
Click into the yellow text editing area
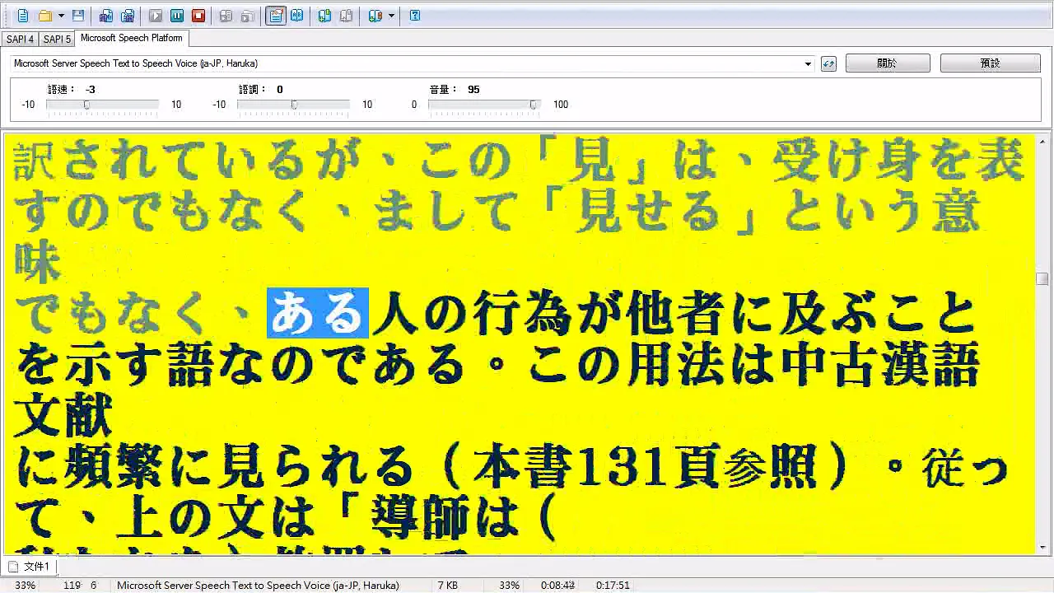519,343
